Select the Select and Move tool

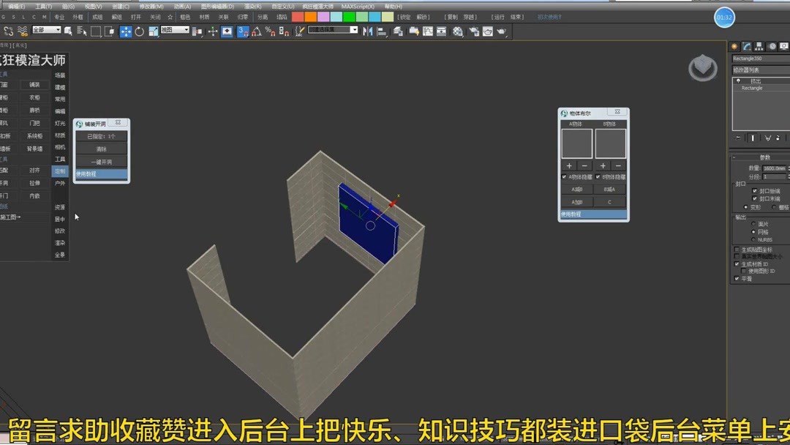(127, 31)
